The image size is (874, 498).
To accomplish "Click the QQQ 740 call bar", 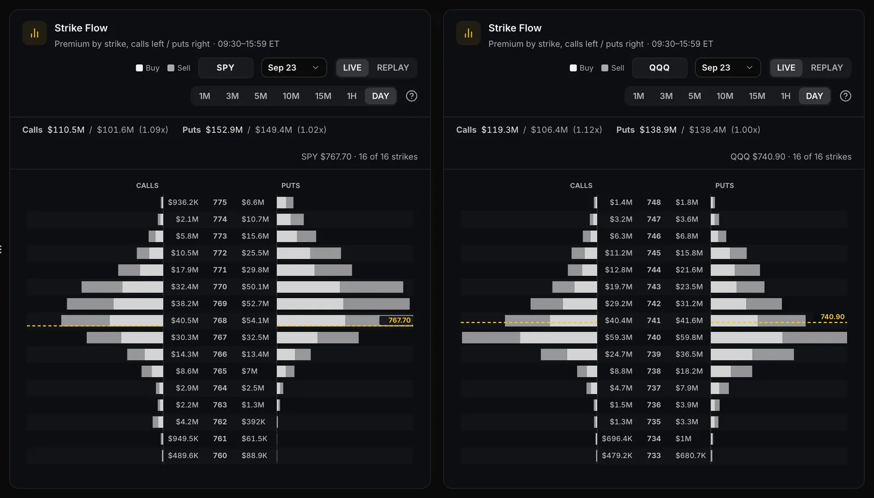I will pyautogui.click(x=529, y=337).
